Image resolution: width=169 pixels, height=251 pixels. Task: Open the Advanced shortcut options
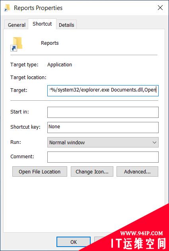[x=137, y=171]
